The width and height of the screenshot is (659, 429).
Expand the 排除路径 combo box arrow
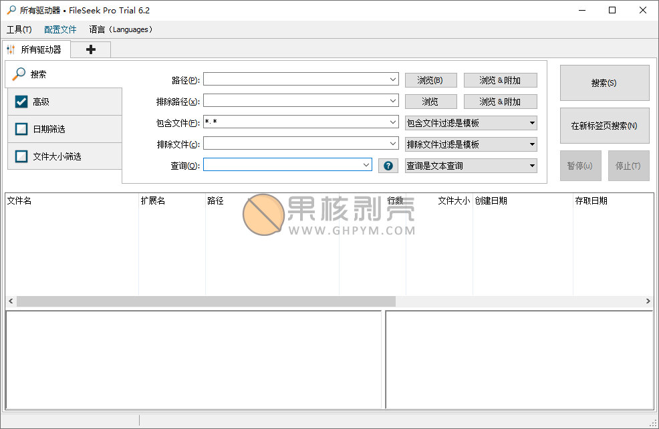(392, 101)
